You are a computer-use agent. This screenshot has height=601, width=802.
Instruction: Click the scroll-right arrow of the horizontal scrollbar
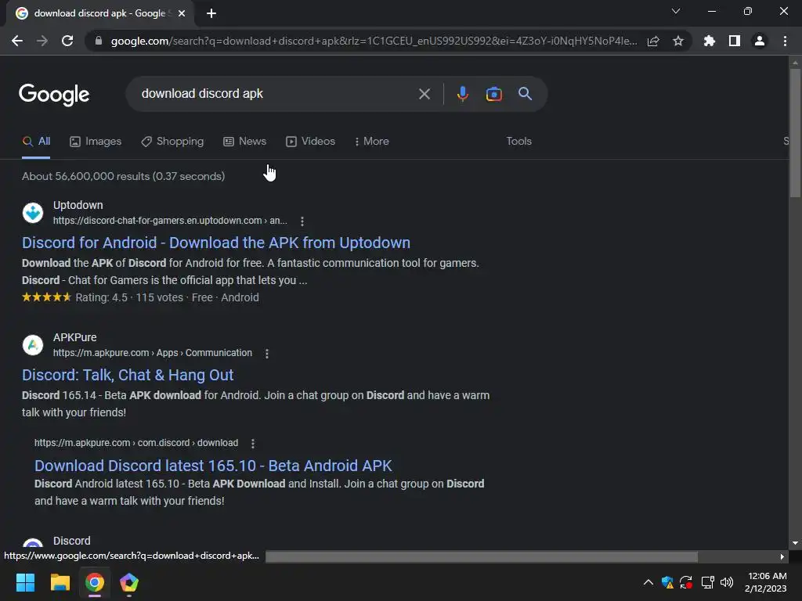coord(782,556)
